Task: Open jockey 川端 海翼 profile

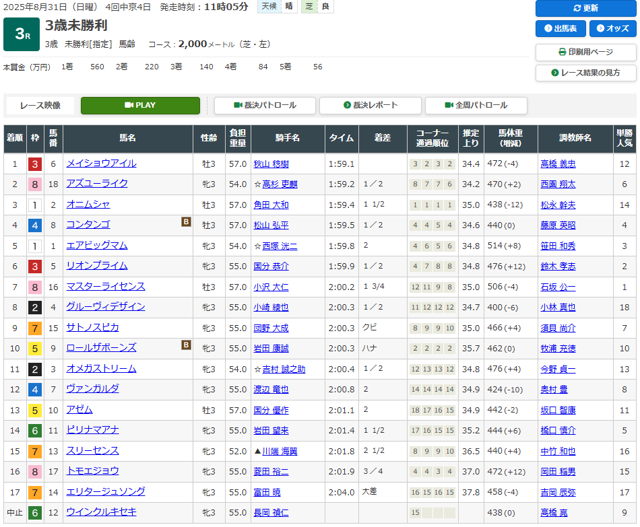Action: [280, 452]
